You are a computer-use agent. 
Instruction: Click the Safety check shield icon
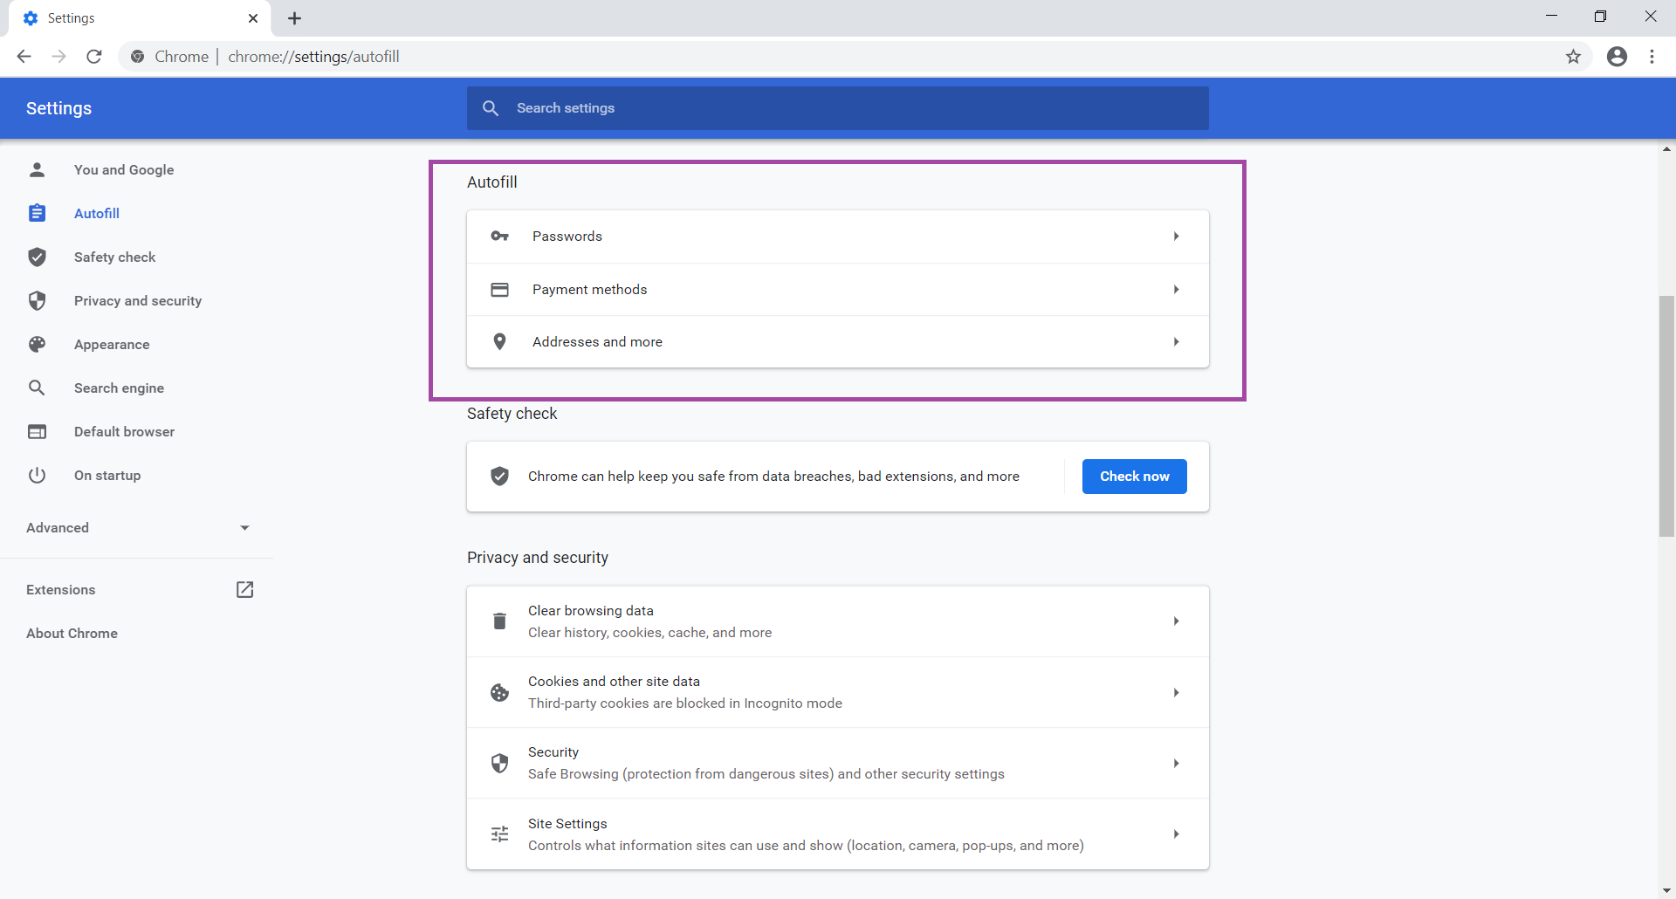click(x=37, y=257)
